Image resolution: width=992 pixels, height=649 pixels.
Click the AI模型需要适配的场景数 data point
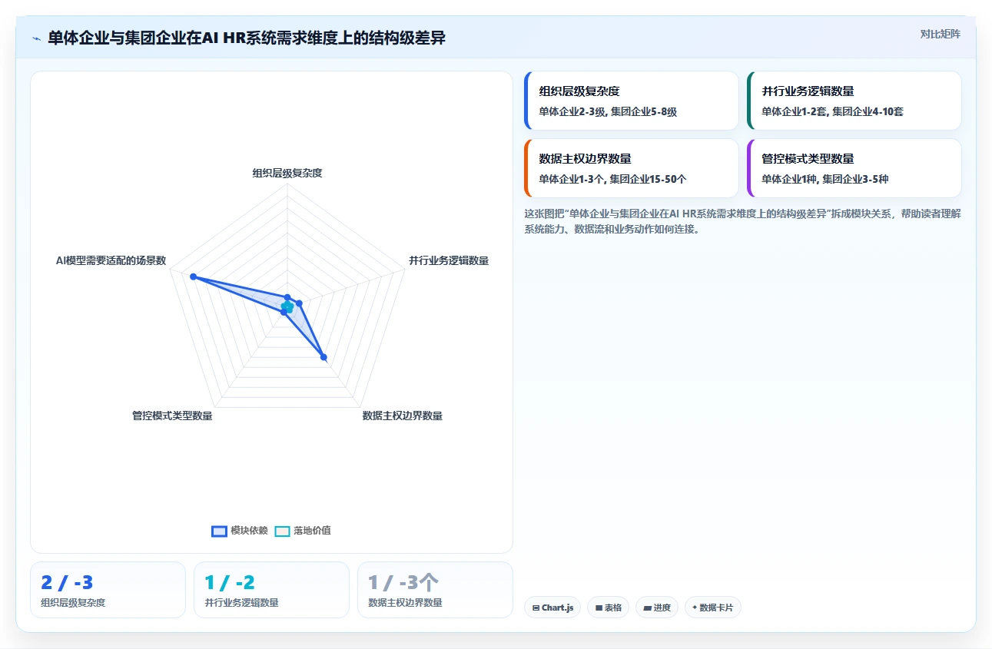click(x=194, y=276)
